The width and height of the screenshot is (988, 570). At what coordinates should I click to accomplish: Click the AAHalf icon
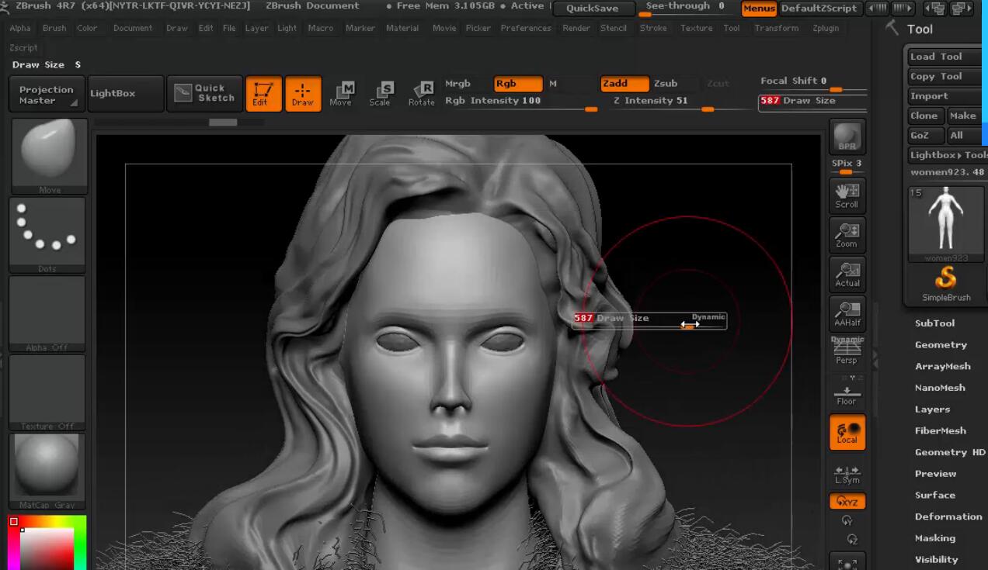847,313
